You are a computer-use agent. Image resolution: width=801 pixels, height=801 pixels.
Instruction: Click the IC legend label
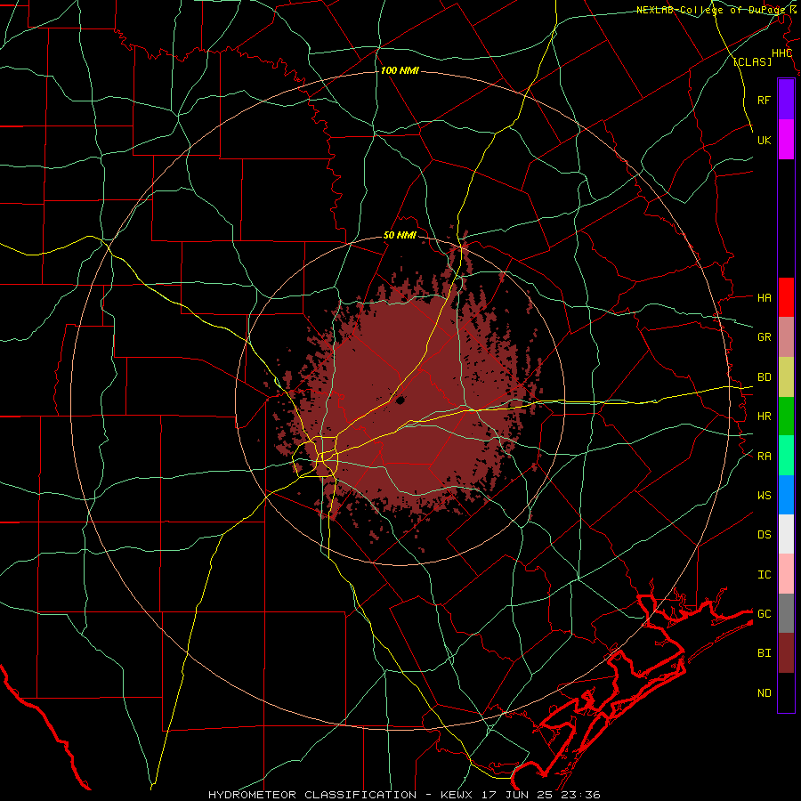click(764, 575)
